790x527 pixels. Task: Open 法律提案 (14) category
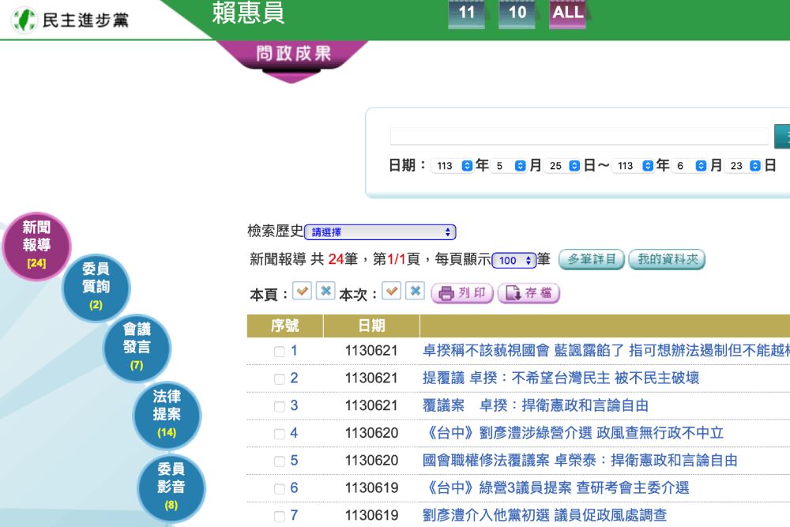coord(167,415)
